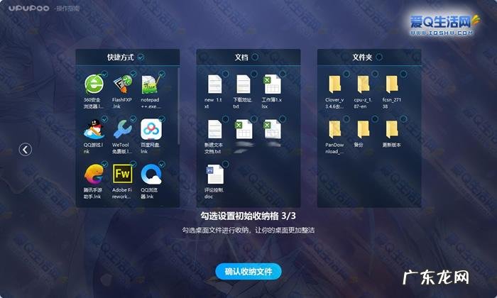Click the 勾选设置初始收纳格 3/3 text
Viewport: 497px width, 298px height.
tap(248, 216)
